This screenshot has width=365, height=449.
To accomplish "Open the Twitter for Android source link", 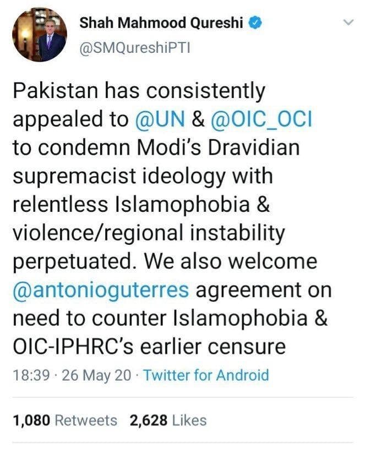I will point(206,376).
